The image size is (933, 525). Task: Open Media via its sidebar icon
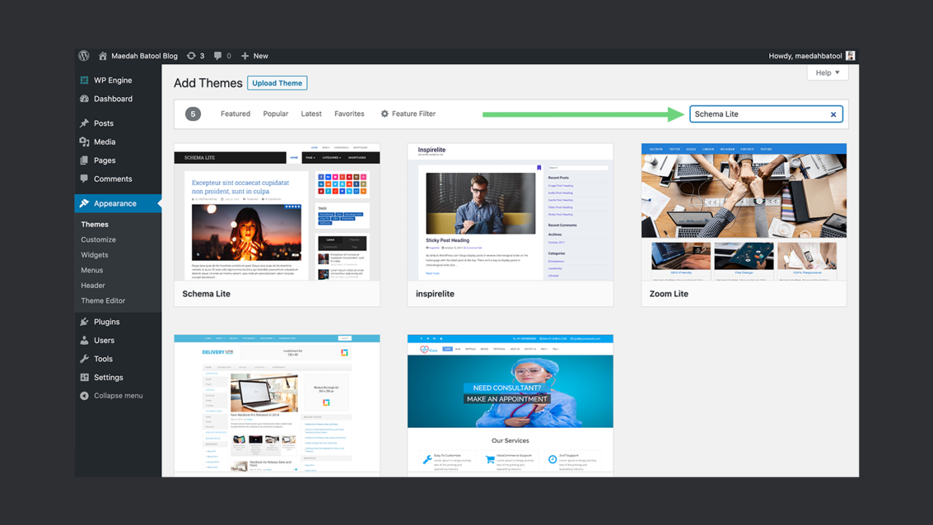tap(85, 141)
